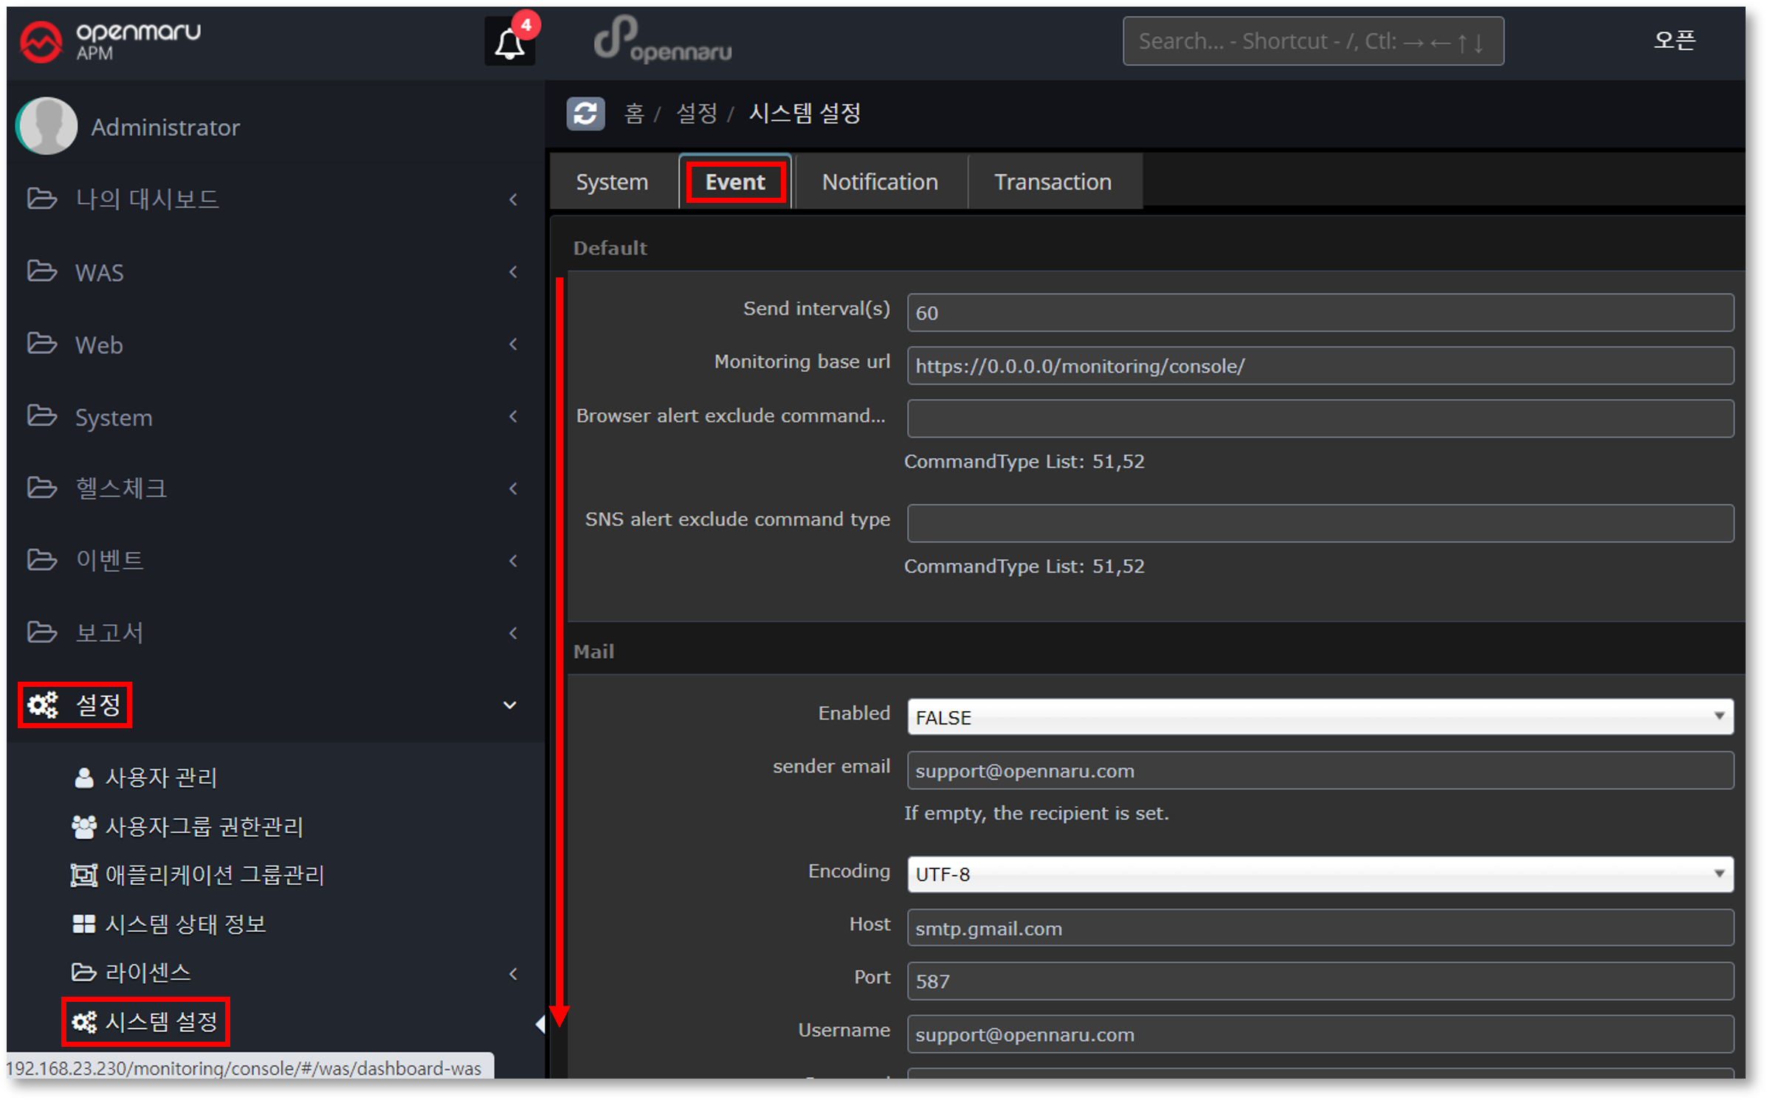Click the refresh icon beside the breadcrumb
1767x1100 pixels.
coord(585,114)
